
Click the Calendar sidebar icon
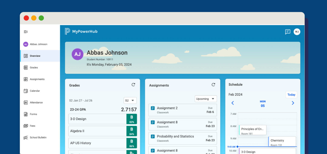pos(26,91)
